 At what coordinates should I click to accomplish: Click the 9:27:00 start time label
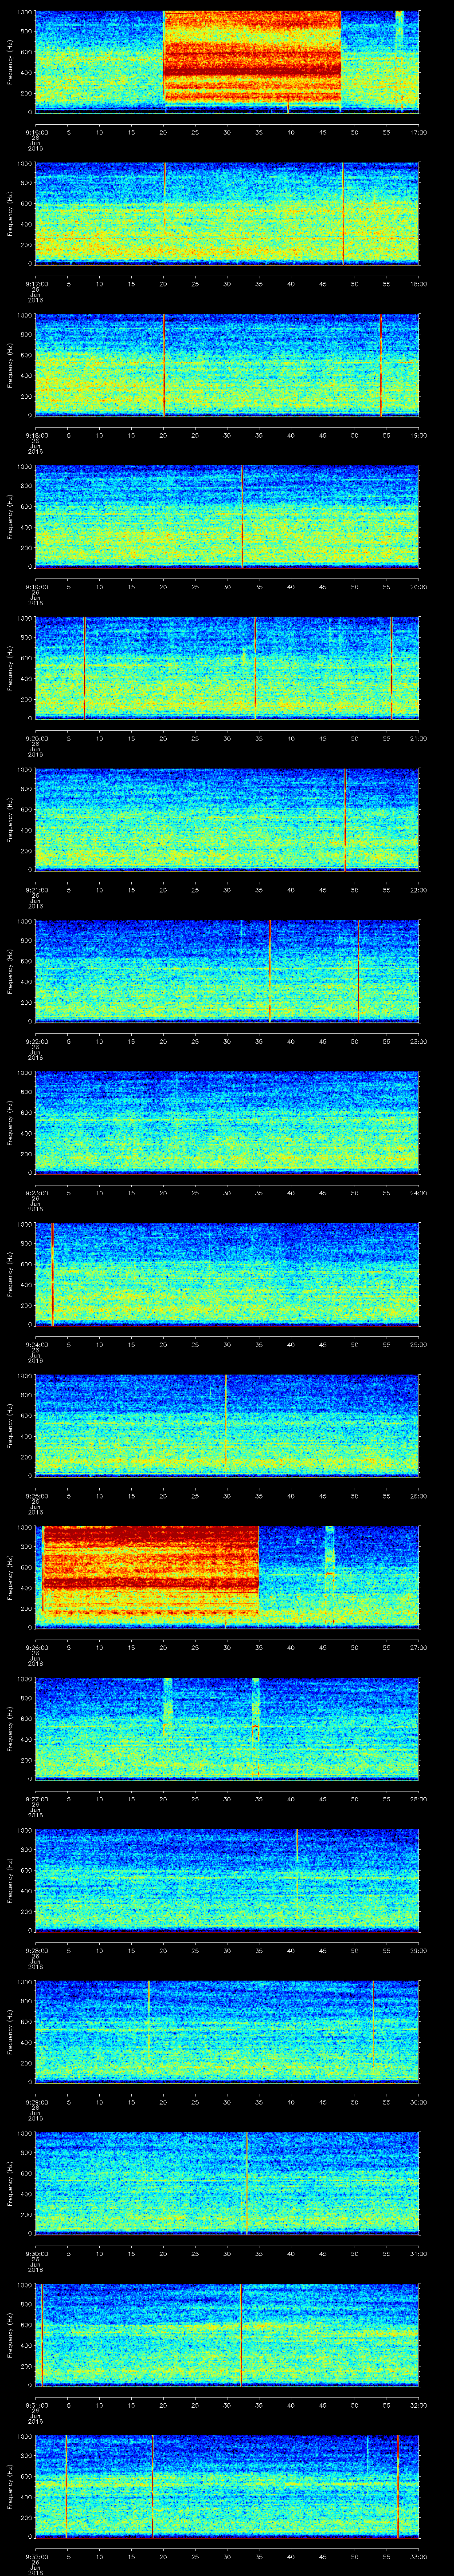(x=36, y=1798)
